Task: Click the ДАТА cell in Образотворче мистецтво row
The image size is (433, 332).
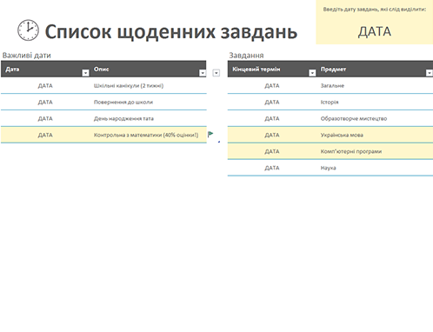Action: (x=272, y=119)
